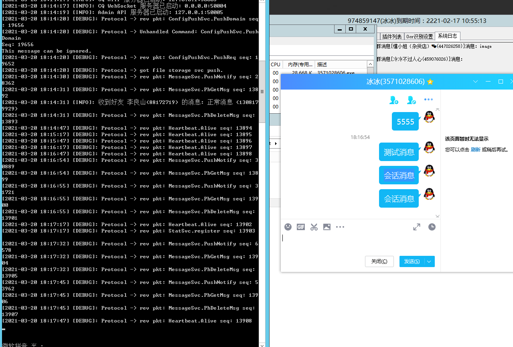Image resolution: width=513 pixels, height=347 pixels.
Task: Click the process list scroll-up arrow
Action: click(x=371, y=64)
